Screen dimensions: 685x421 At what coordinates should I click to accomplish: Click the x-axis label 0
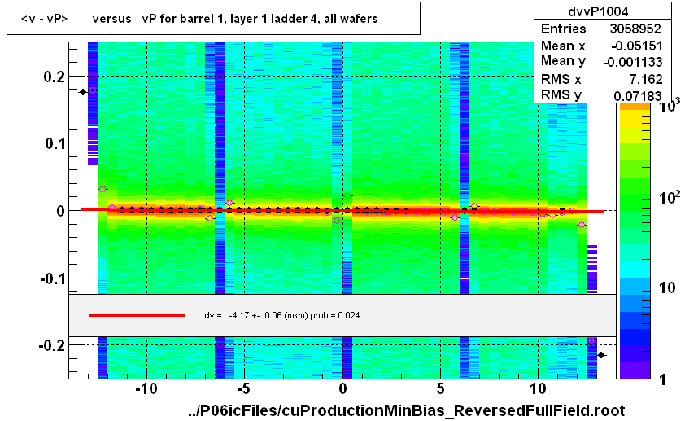point(342,388)
